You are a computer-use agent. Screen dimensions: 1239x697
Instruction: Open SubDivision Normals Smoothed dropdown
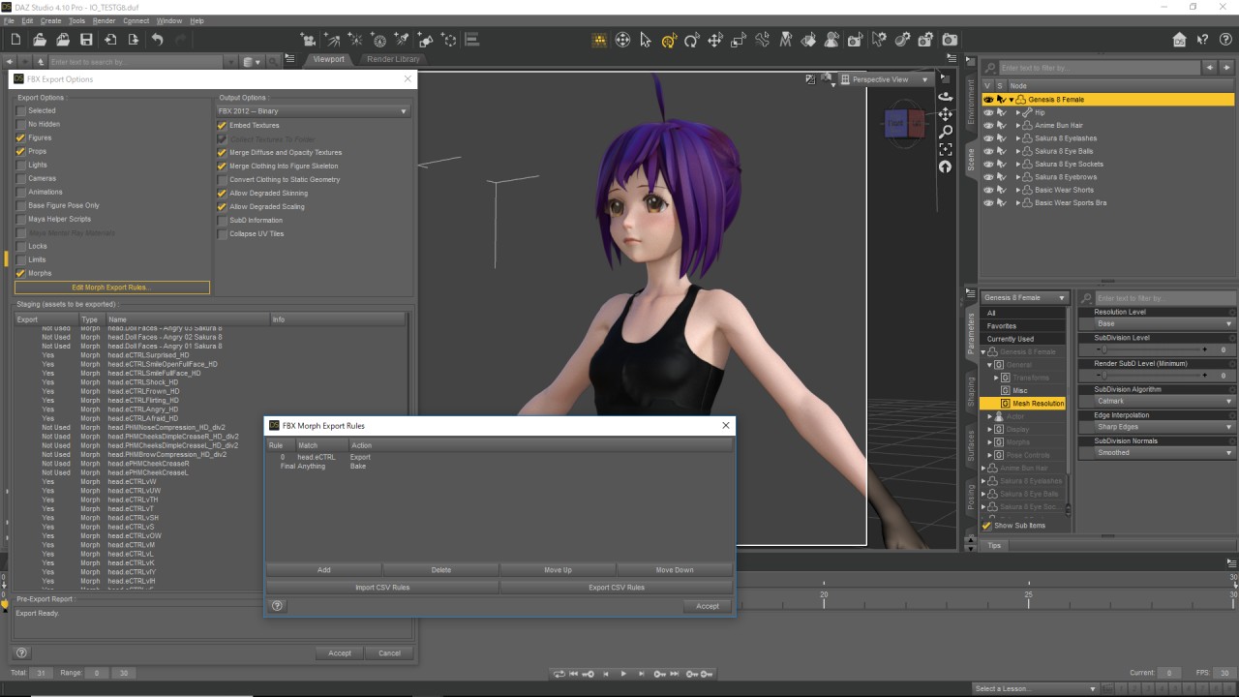tap(1164, 452)
